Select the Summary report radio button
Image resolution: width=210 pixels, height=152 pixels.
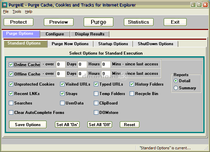[176, 88]
